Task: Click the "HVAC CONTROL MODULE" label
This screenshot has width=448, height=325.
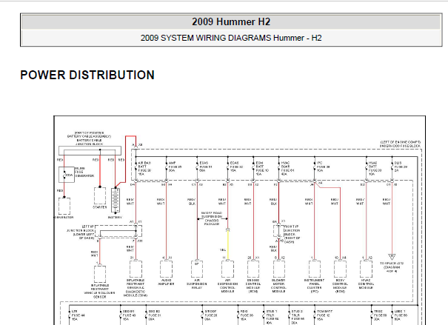Action: [x=366, y=284]
